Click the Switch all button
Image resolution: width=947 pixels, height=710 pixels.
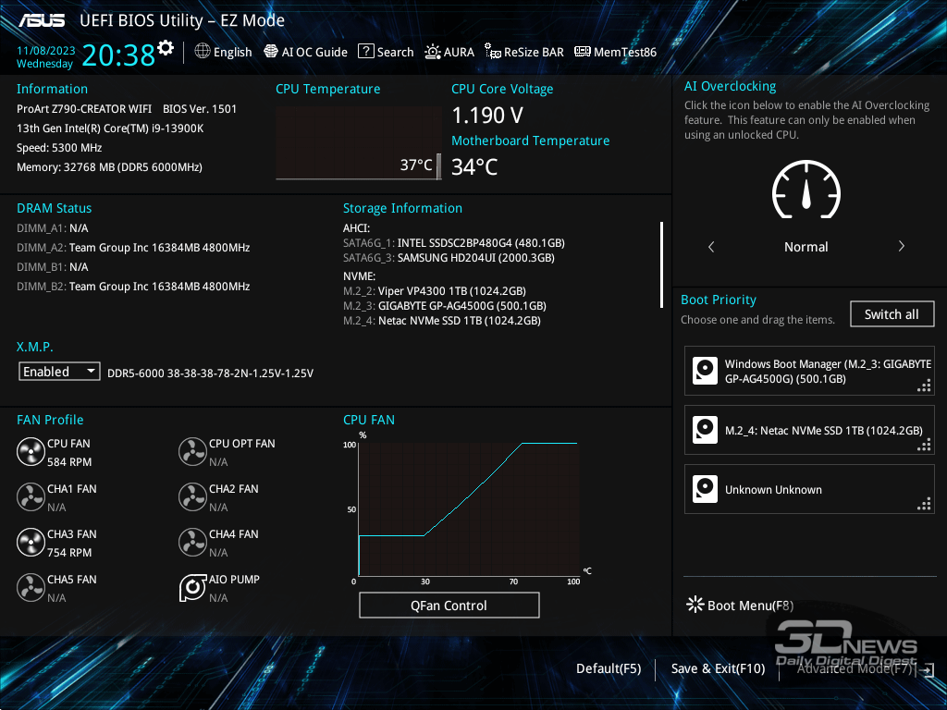point(892,314)
